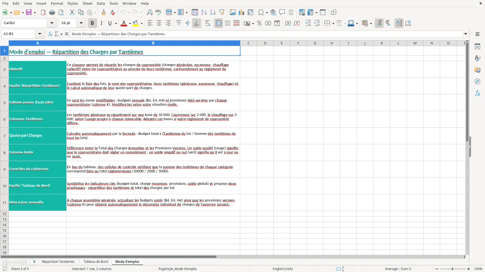Click the 100% zoom level
This screenshot has height=272, width=485.
tap(478, 269)
